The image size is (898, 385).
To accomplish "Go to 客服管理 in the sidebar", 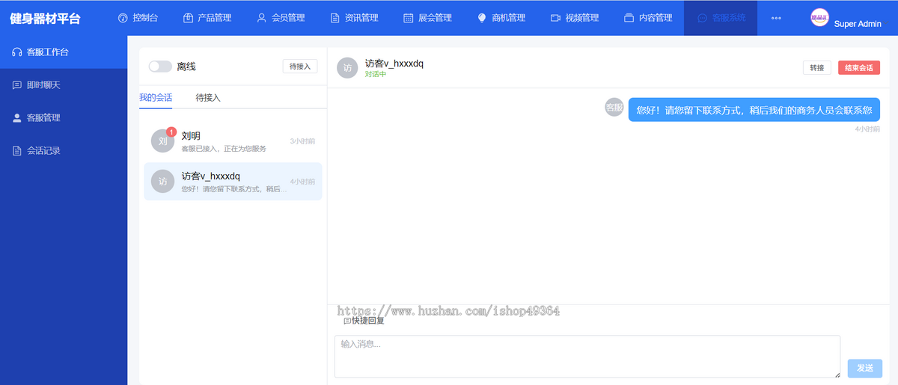I will (64, 118).
